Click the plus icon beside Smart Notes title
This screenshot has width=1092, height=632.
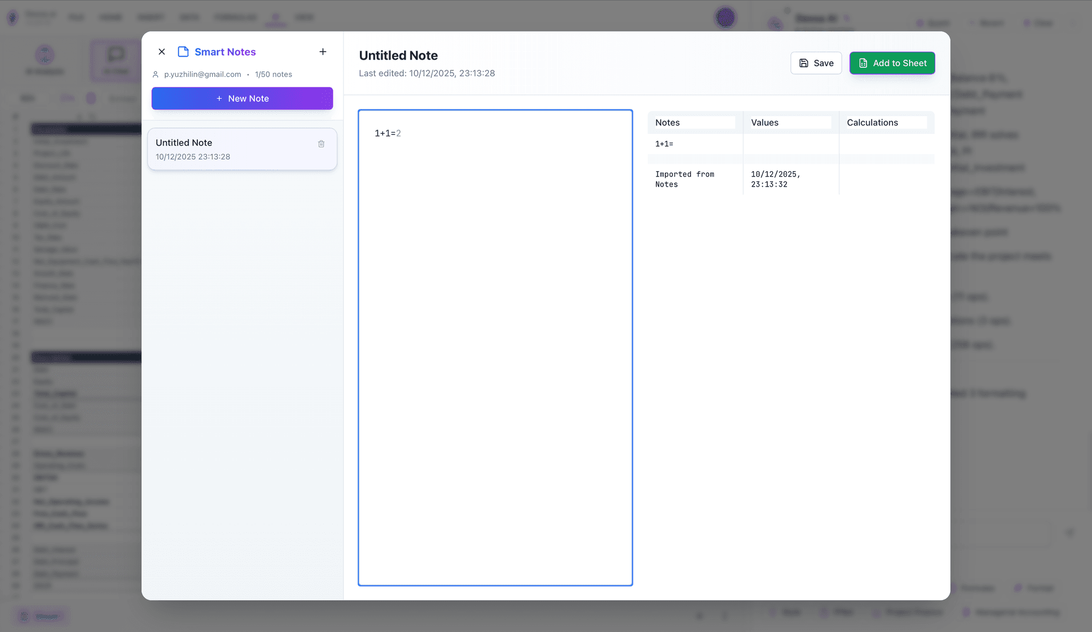pos(323,52)
